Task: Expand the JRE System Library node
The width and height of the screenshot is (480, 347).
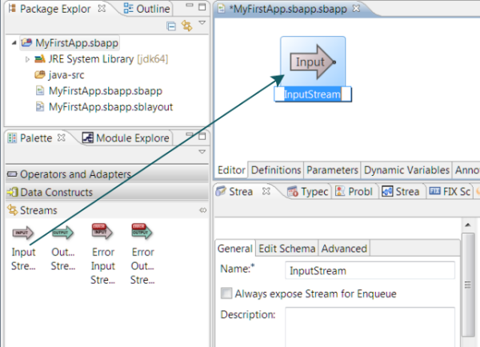Action: tap(27, 59)
